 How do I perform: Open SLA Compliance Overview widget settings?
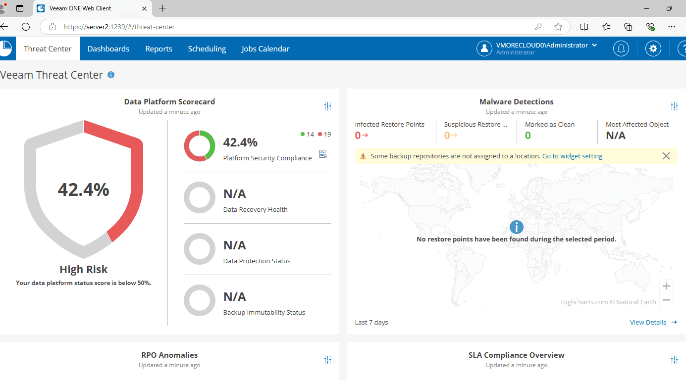coord(674,360)
